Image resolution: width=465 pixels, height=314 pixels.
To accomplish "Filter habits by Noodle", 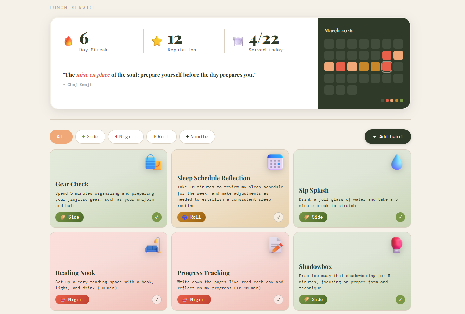I will 197,137.
